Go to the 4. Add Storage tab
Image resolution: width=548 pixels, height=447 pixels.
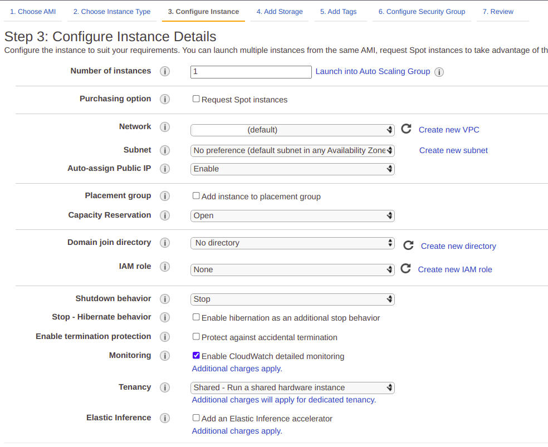point(280,12)
